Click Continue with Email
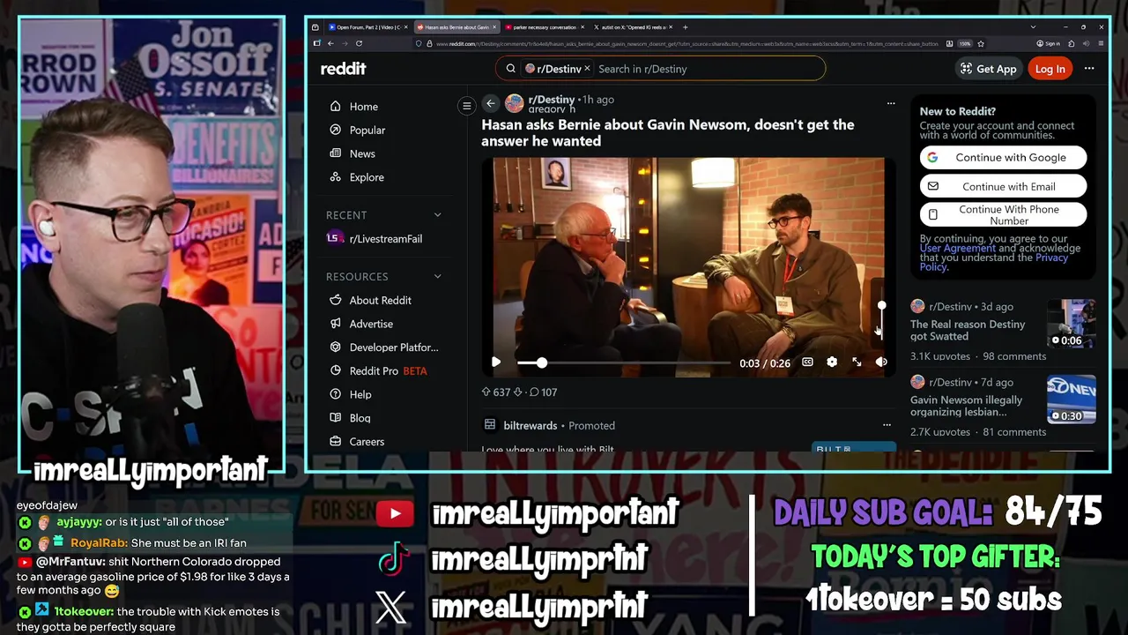Screen dimensions: 1128x635 [x=1003, y=187]
